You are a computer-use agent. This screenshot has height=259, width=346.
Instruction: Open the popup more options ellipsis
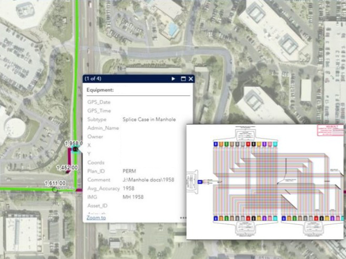coord(183,217)
